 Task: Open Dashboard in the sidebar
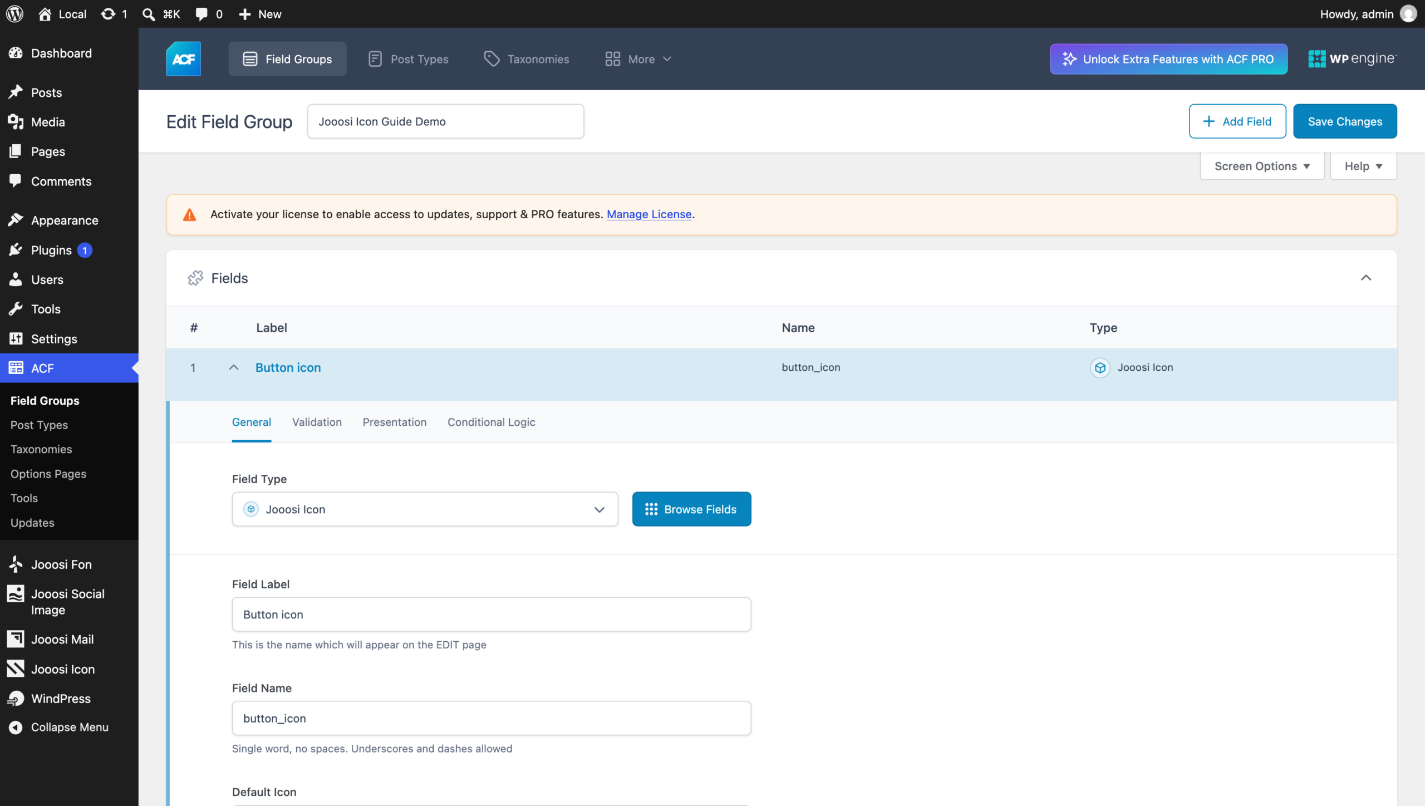[x=69, y=53]
